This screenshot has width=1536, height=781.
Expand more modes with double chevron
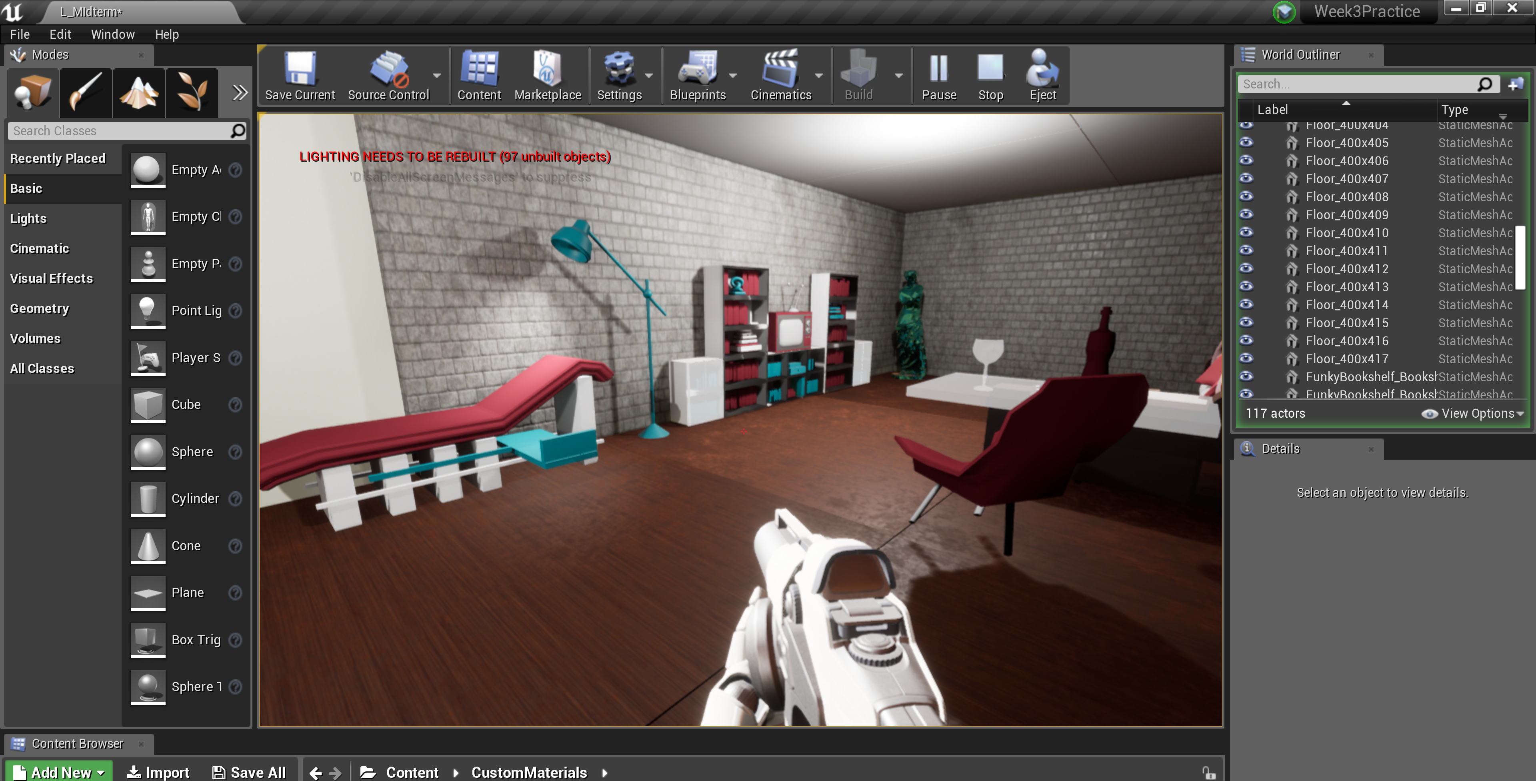tap(240, 92)
